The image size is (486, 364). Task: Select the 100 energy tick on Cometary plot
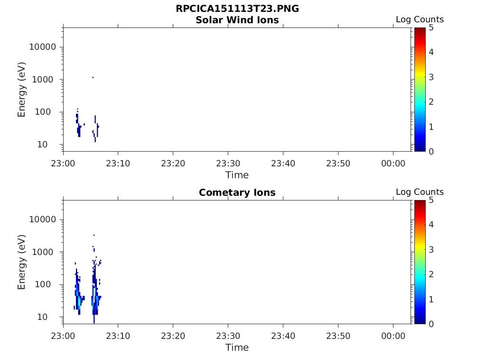click(x=43, y=284)
